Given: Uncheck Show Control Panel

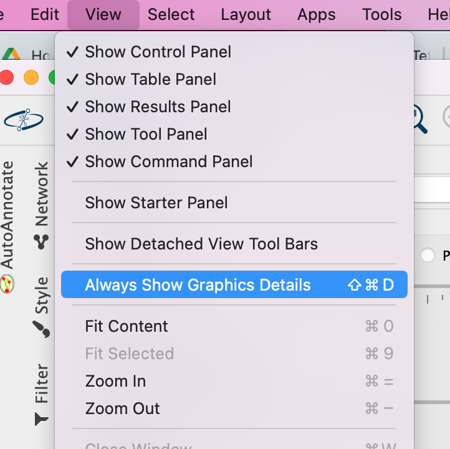Looking at the screenshot, I should coord(158,52).
